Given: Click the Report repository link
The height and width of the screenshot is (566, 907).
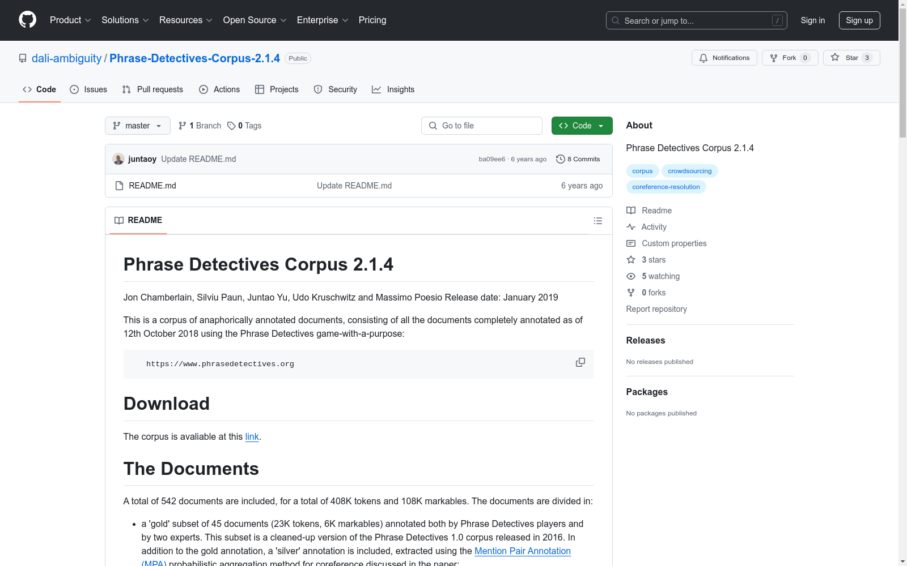Looking at the screenshot, I should [x=656, y=309].
